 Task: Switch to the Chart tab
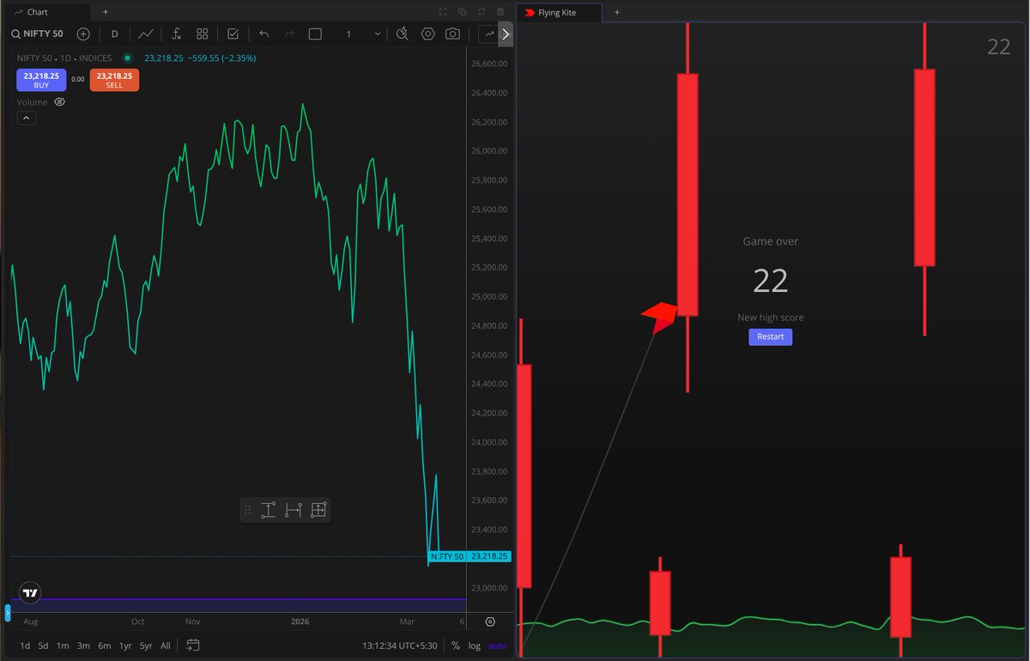coord(46,12)
